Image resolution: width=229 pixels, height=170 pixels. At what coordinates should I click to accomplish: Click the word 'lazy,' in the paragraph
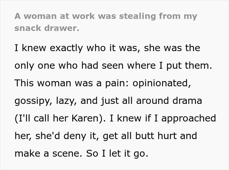point(66,101)
